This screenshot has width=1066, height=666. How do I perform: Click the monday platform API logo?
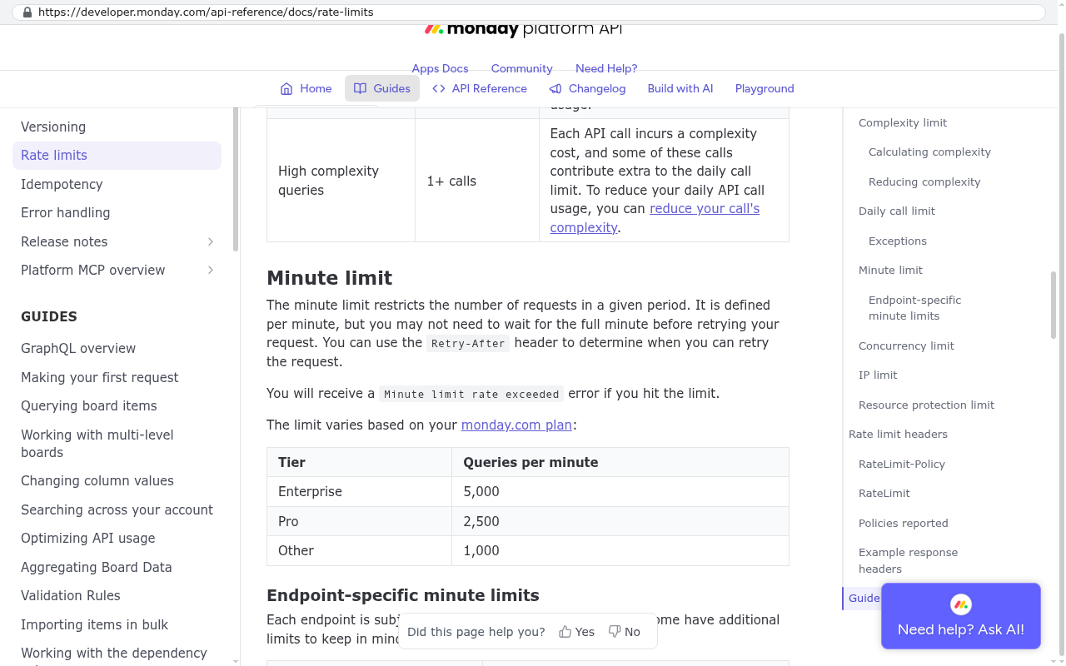(523, 30)
